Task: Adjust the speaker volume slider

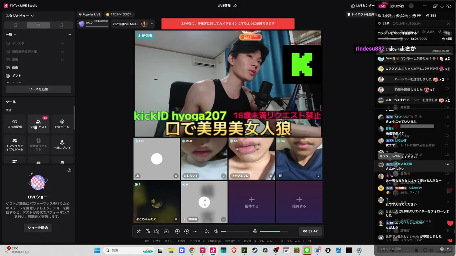Action: [235, 231]
